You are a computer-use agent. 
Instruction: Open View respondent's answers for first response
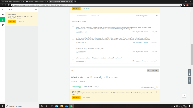pyautogui.click(x=140, y=32)
